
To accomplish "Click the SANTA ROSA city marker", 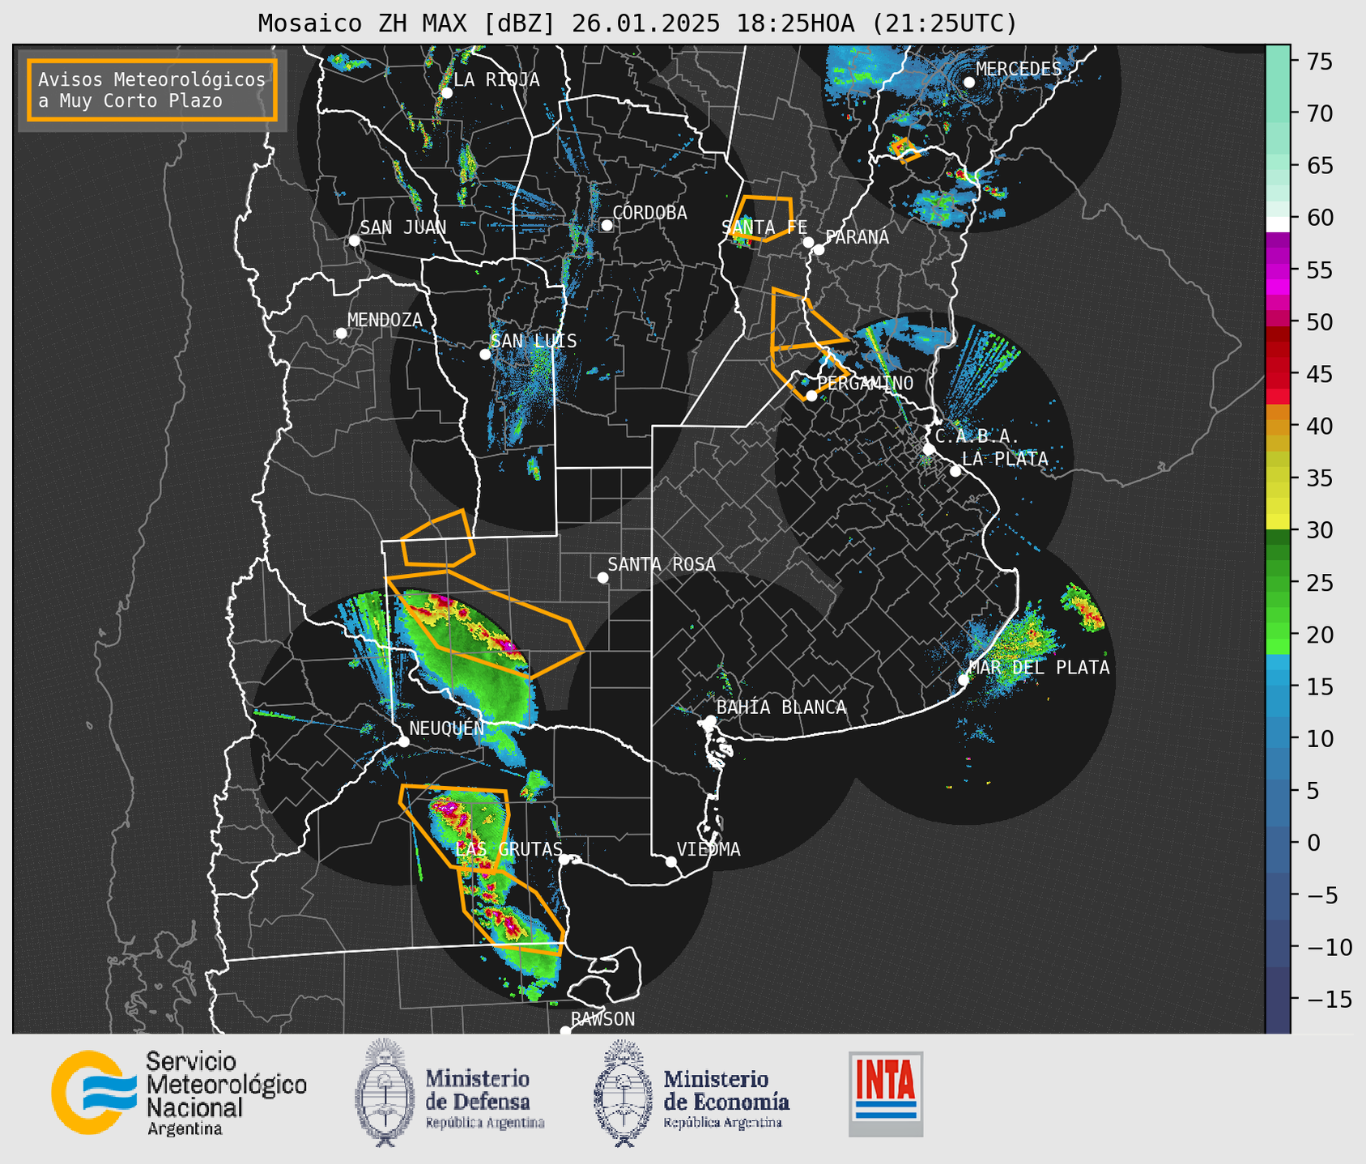I will (x=602, y=577).
